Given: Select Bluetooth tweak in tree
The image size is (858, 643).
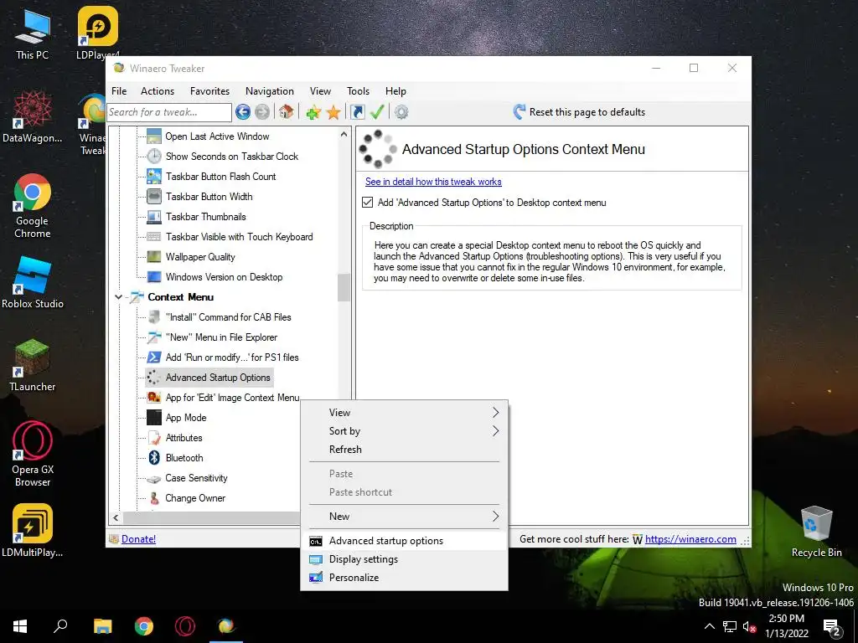Looking at the screenshot, I should 184,458.
